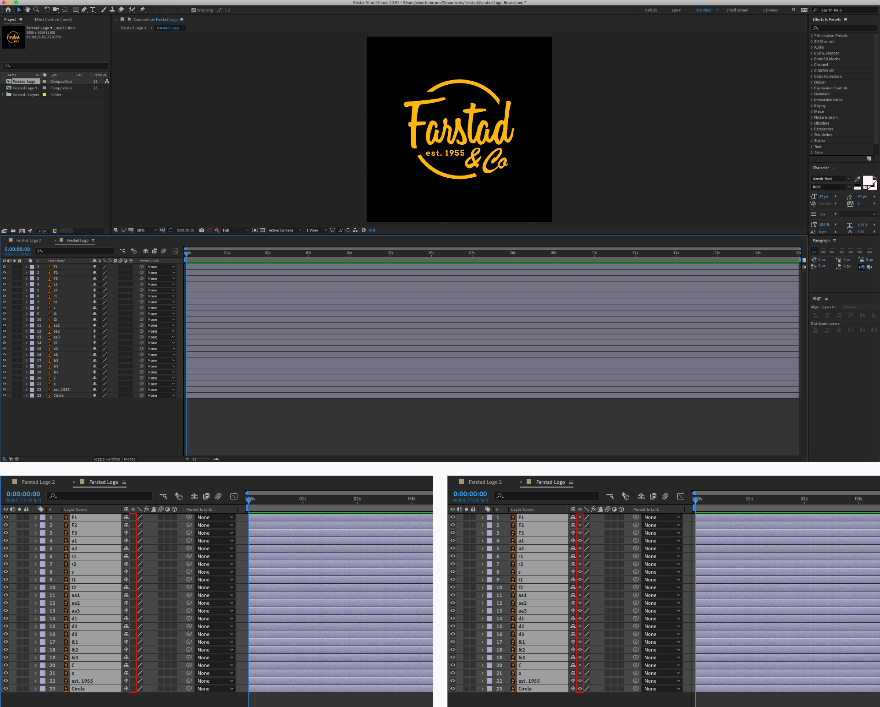Click the region of interest icon
Screen dimensions: 880x707
pyautogui.click(x=255, y=230)
